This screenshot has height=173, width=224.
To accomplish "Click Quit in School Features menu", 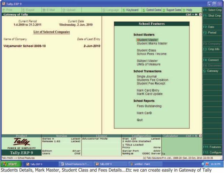I will point(140,120).
